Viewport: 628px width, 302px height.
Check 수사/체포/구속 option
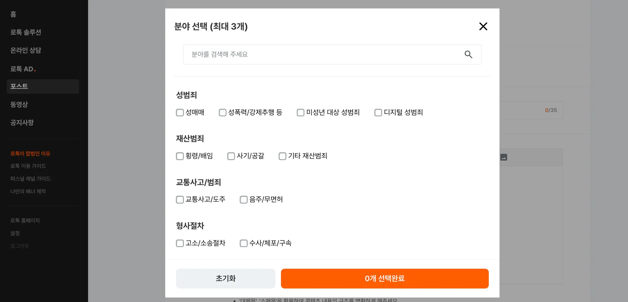point(243,243)
